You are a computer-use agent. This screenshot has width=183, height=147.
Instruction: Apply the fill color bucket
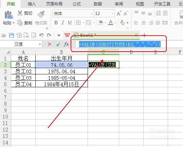coord(100,23)
